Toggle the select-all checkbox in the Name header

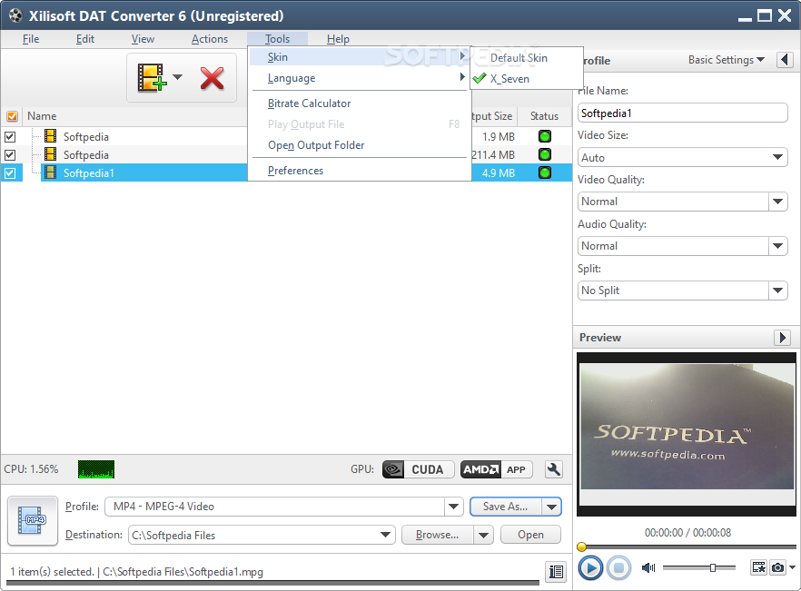[x=13, y=116]
